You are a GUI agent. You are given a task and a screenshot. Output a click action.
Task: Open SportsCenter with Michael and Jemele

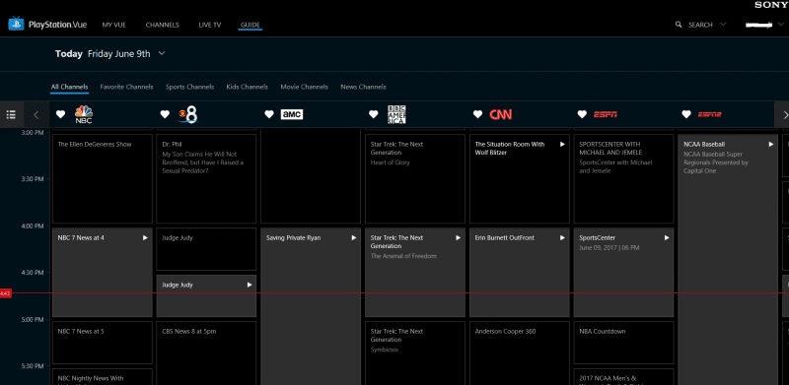coord(624,178)
